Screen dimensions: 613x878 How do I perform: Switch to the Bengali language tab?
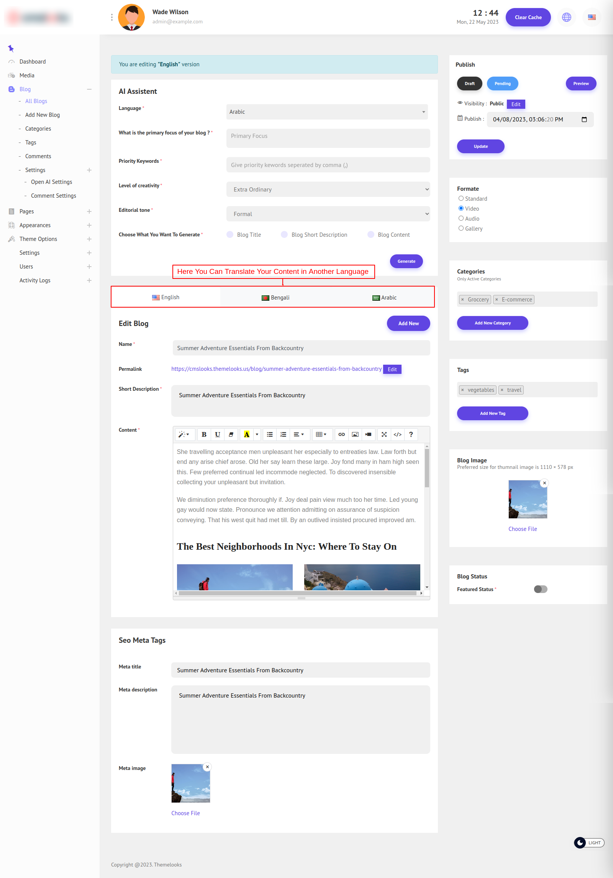[x=275, y=298]
